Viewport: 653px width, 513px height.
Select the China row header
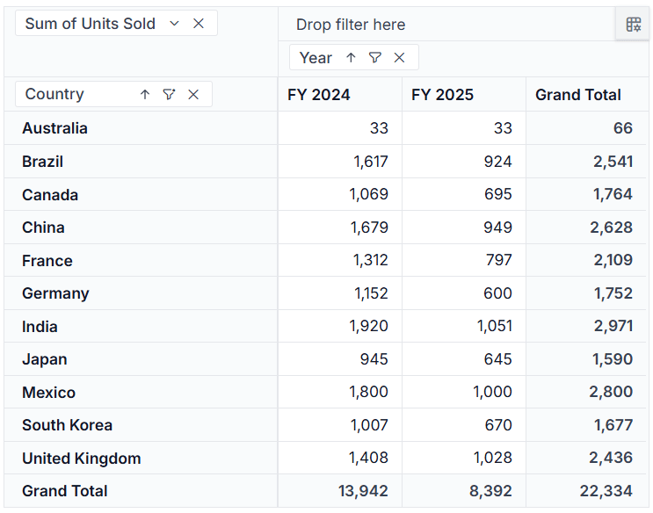click(141, 228)
